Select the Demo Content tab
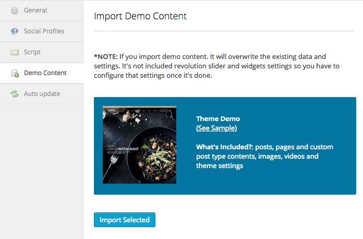The height and width of the screenshot is (239, 363). (45, 73)
